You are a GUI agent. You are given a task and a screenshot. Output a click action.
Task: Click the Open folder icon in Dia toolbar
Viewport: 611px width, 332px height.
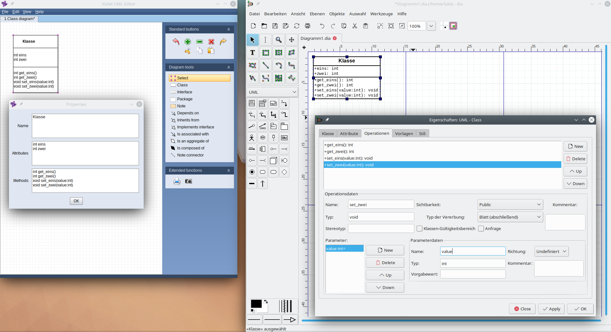click(264, 26)
